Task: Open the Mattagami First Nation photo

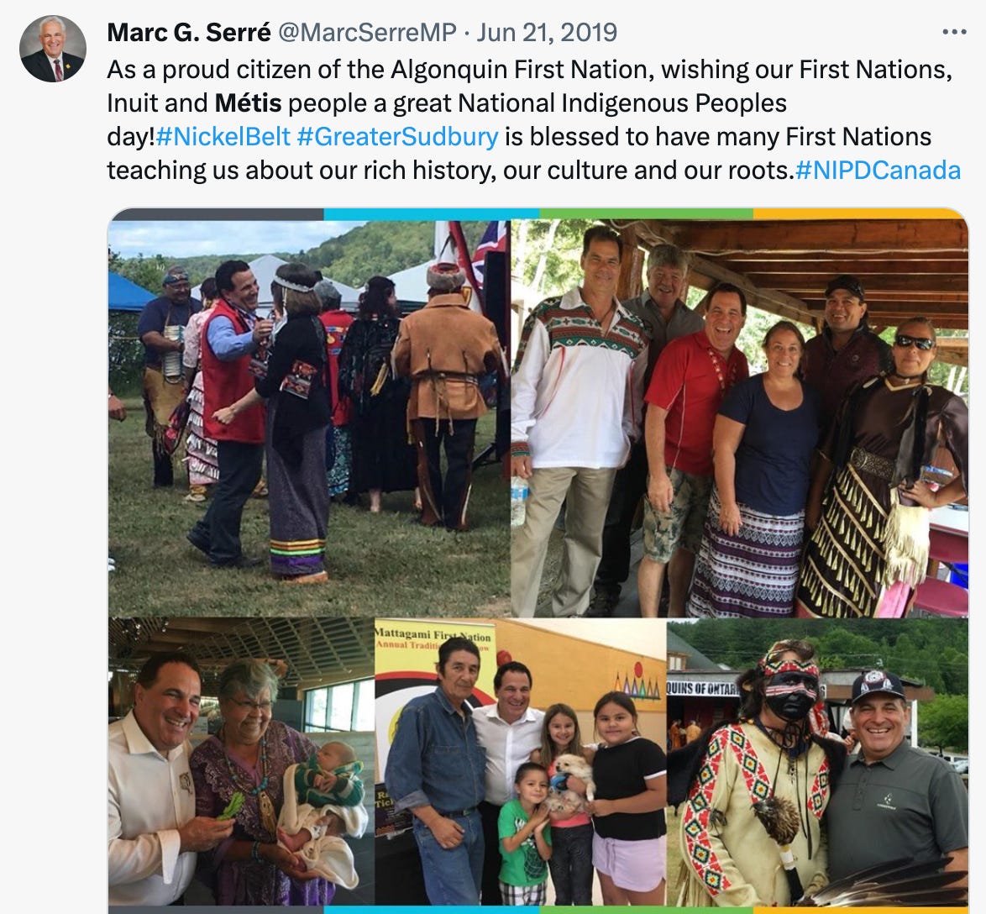Action: (x=521, y=762)
